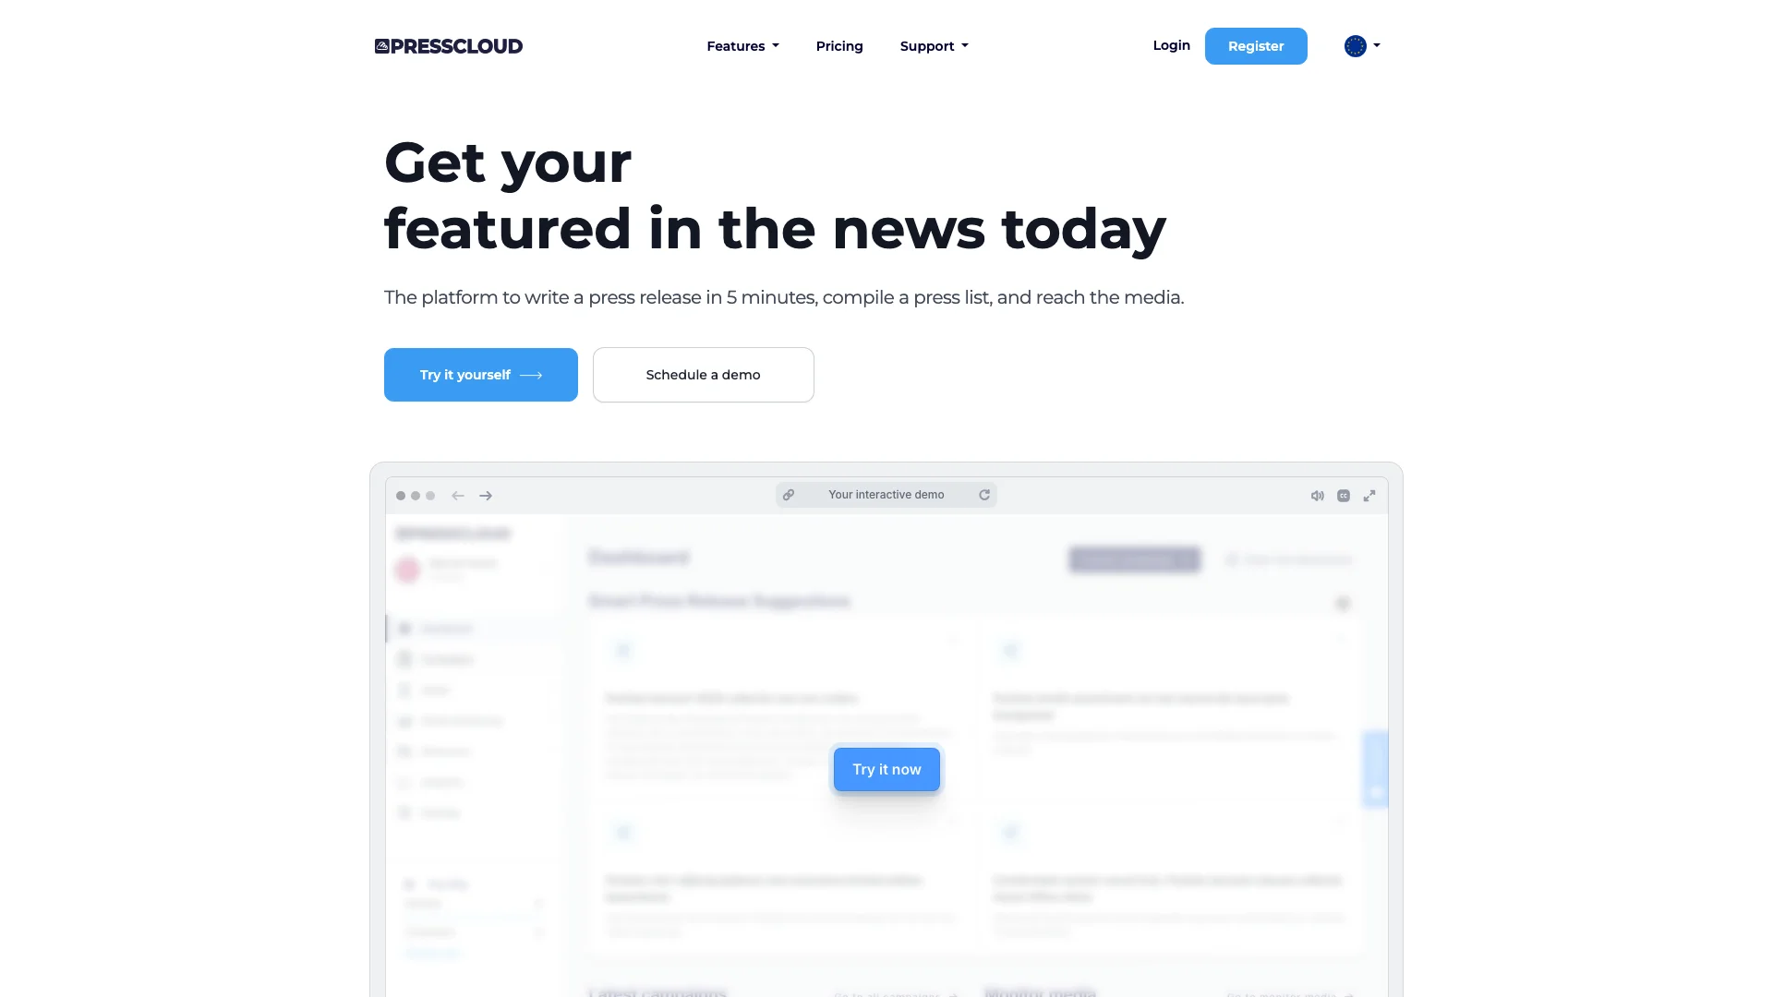This screenshot has height=997, width=1773.
Task: Click the Try it yourself button
Action: click(x=481, y=374)
